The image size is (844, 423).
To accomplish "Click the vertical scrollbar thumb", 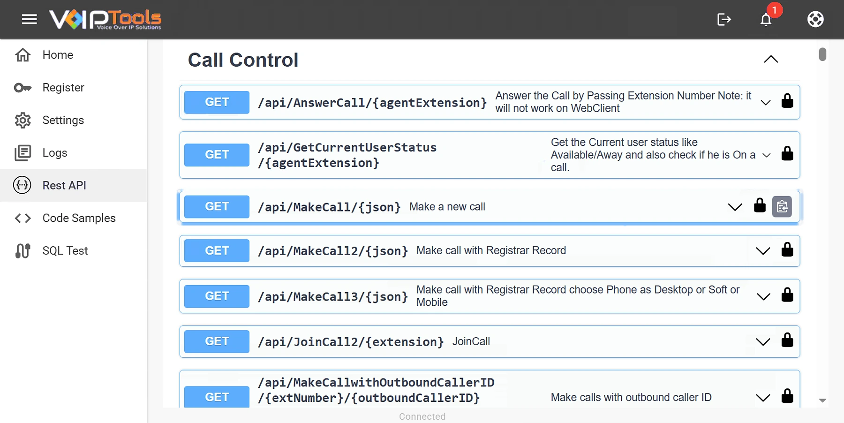I will click(822, 54).
